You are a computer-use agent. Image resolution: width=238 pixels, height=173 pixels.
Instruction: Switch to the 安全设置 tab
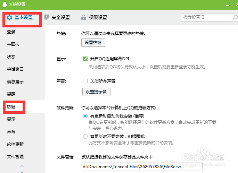[x=57, y=17]
